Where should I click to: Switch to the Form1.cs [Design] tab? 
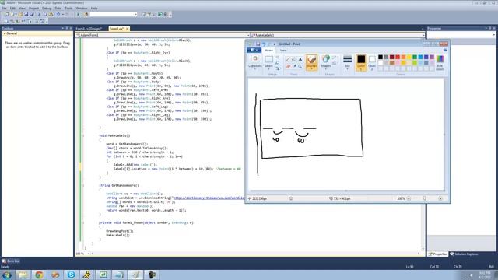[89, 29]
